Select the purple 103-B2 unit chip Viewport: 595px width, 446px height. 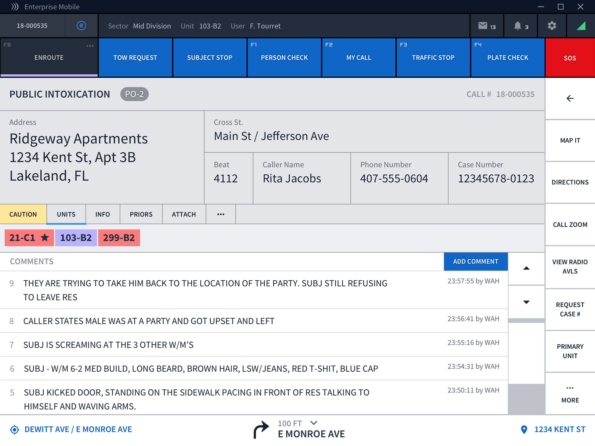pyautogui.click(x=76, y=238)
